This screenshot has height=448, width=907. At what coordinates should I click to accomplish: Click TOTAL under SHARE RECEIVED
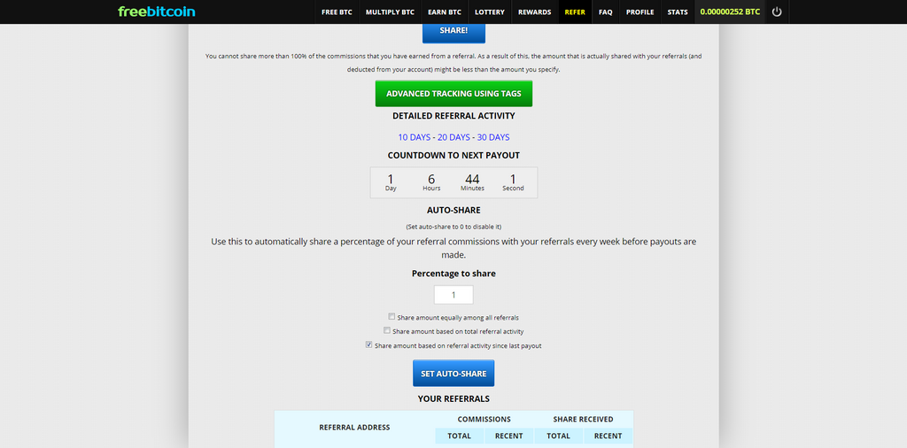coord(558,436)
